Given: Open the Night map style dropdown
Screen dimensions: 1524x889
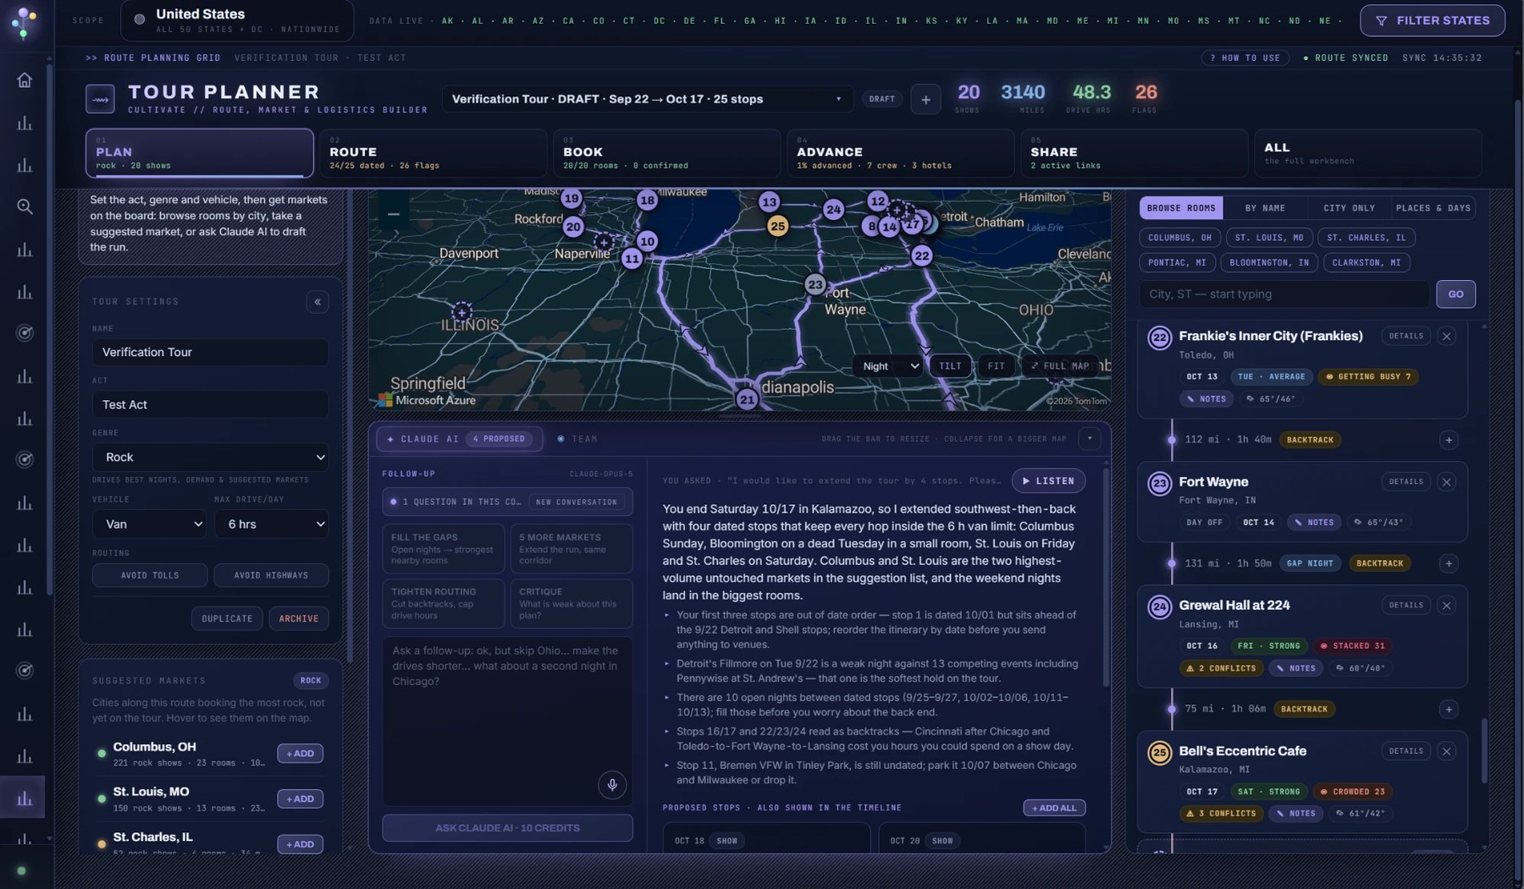Looking at the screenshot, I should coord(888,366).
